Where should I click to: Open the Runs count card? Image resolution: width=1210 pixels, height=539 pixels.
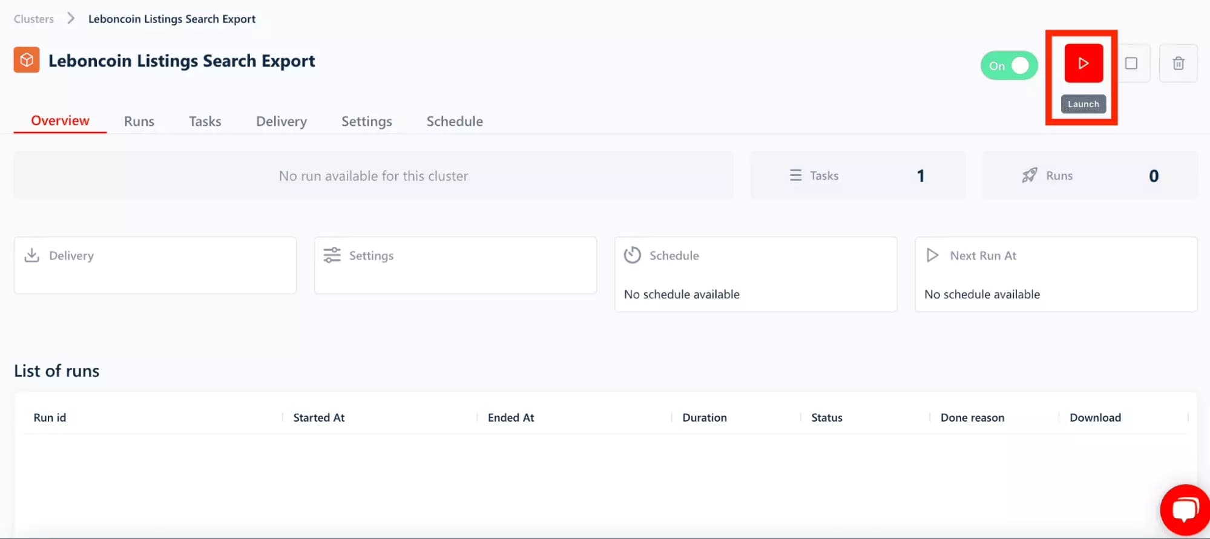[1090, 175]
